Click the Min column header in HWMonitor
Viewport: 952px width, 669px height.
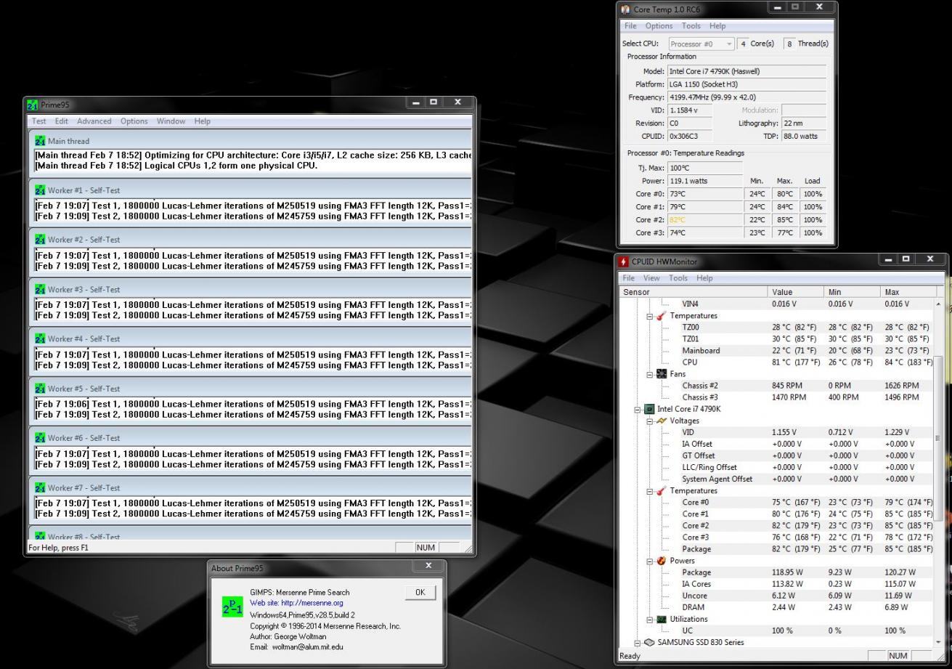click(x=853, y=291)
